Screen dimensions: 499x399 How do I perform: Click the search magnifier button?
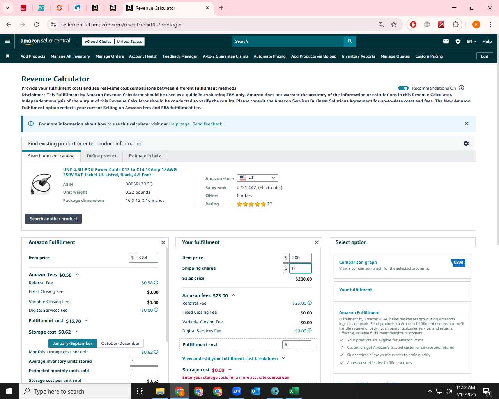(350, 41)
